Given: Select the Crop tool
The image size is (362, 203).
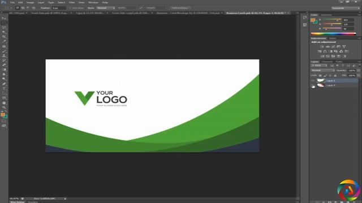Looking at the screenshot, I should (x=4, y=37).
